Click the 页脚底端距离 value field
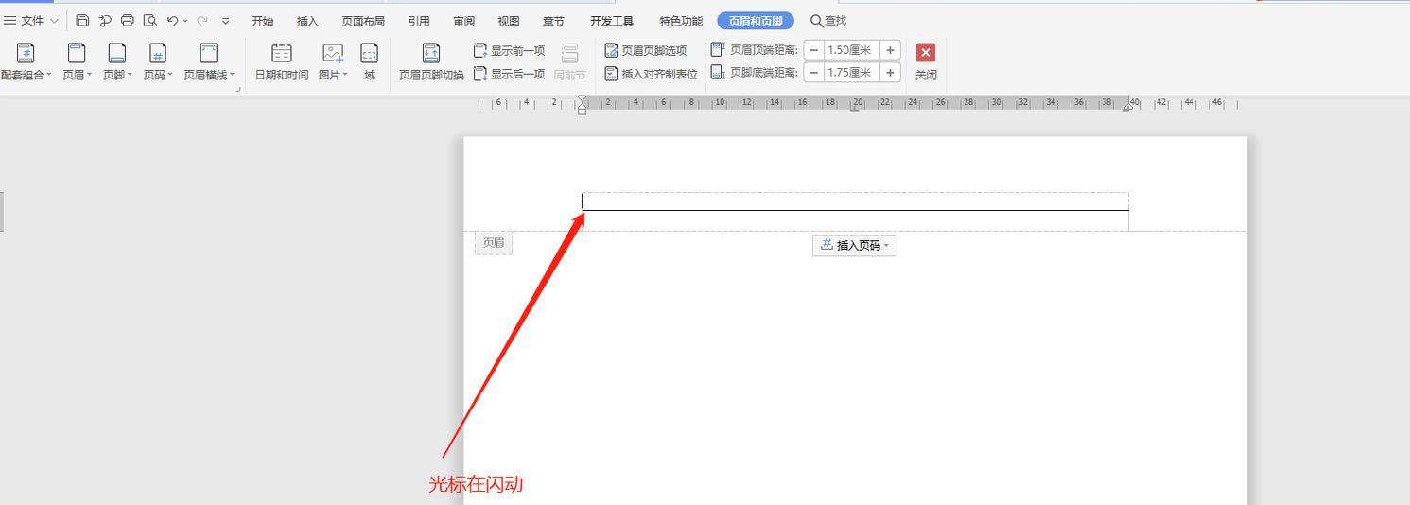The image size is (1410, 505). (851, 73)
